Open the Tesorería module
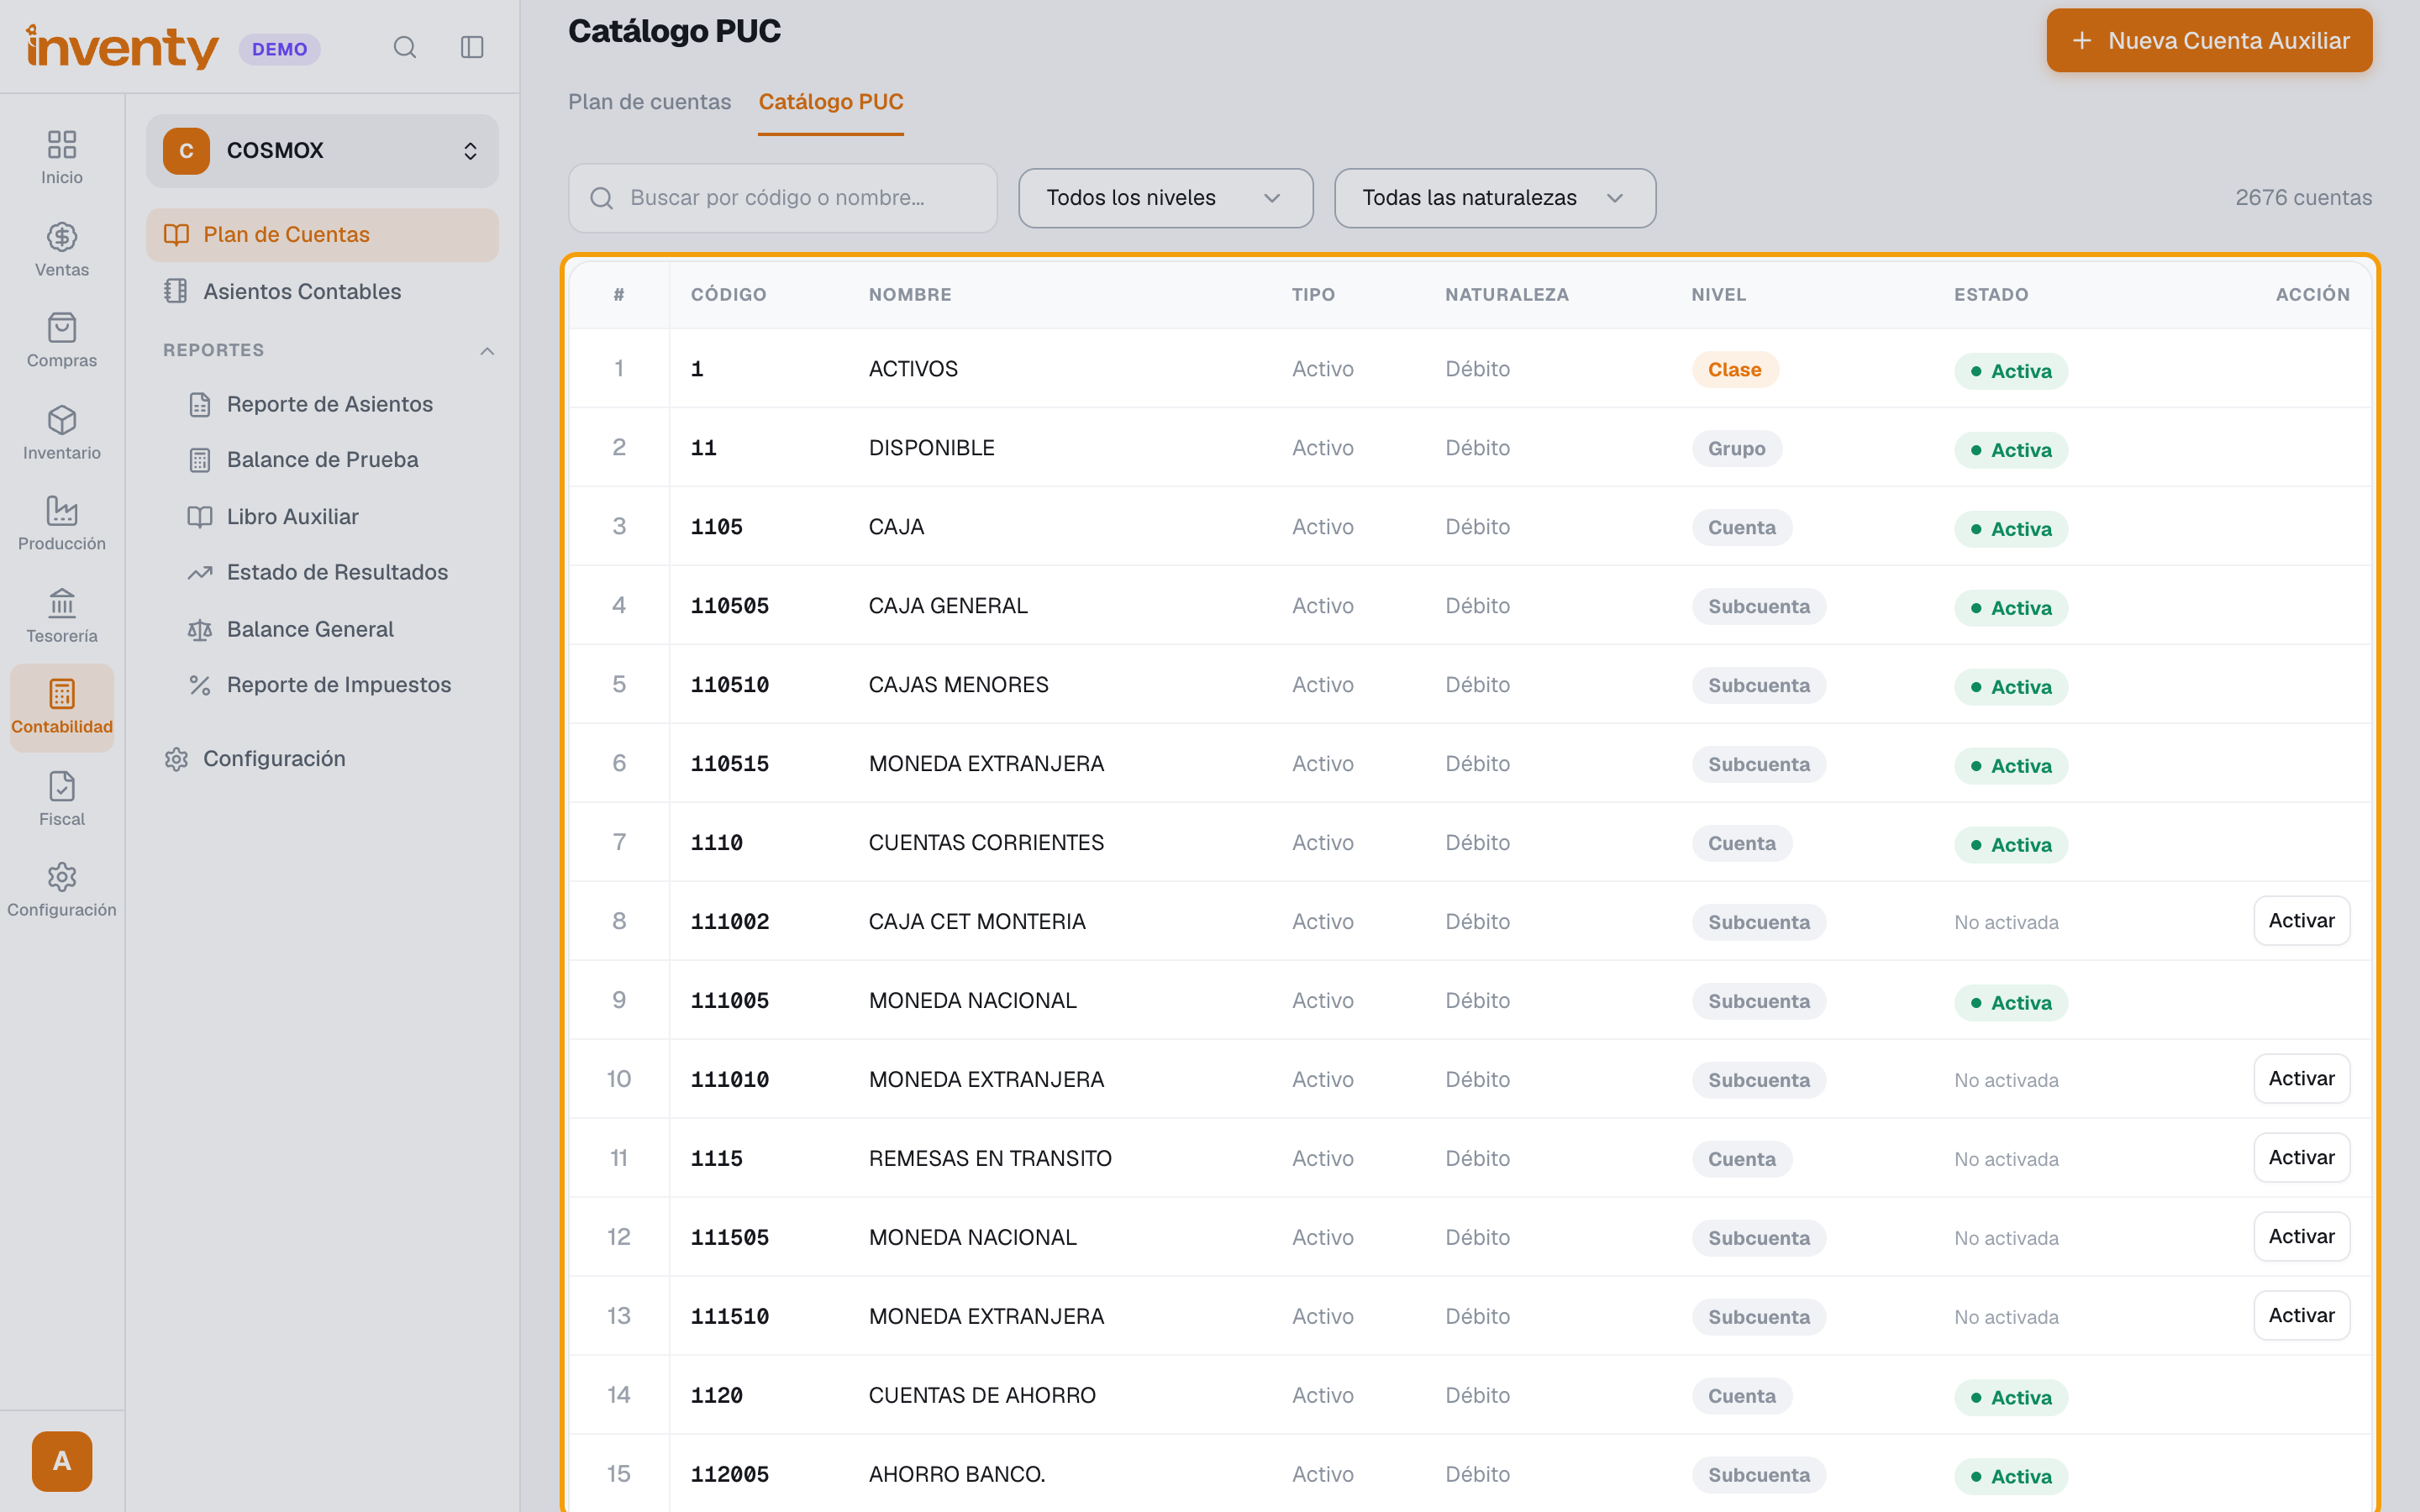Viewport: 2420px width, 1512px height. (x=62, y=616)
